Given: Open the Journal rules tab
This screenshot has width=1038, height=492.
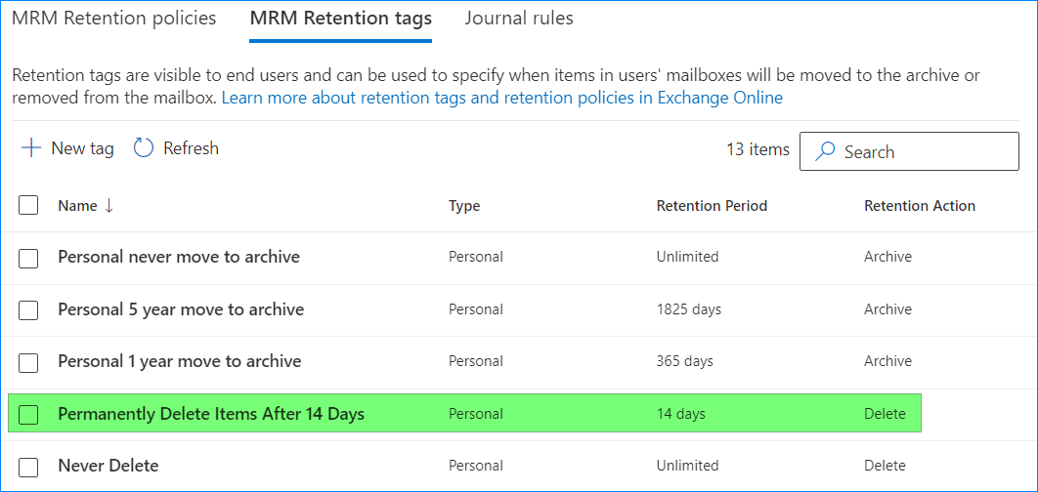Looking at the screenshot, I should 519,19.
